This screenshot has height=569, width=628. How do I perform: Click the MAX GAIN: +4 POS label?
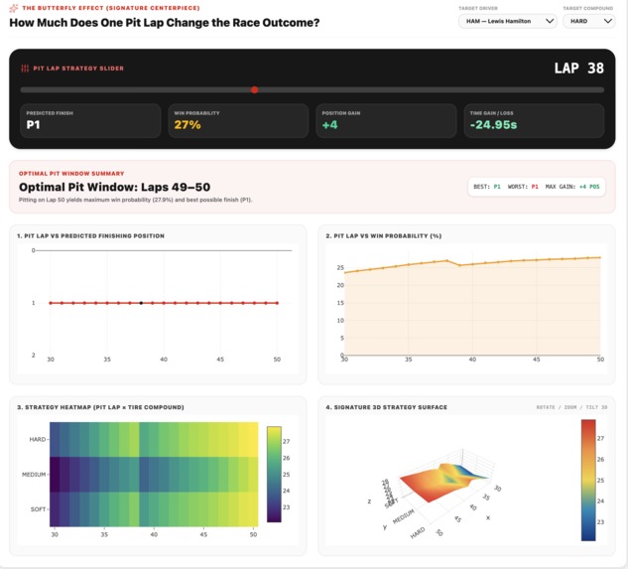pyautogui.click(x=571, y=187)
